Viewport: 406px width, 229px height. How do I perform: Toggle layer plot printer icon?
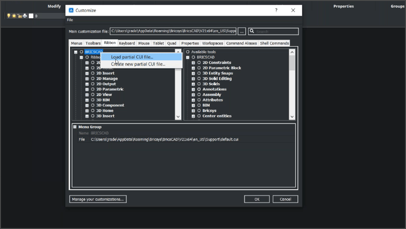click(25, 16)
